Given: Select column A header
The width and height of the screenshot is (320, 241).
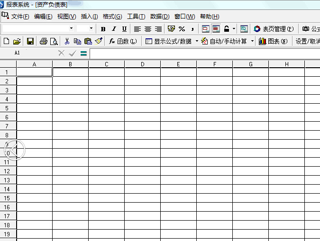Looking at the screenshot, I should pyautogui.click(x=34, y=64).
